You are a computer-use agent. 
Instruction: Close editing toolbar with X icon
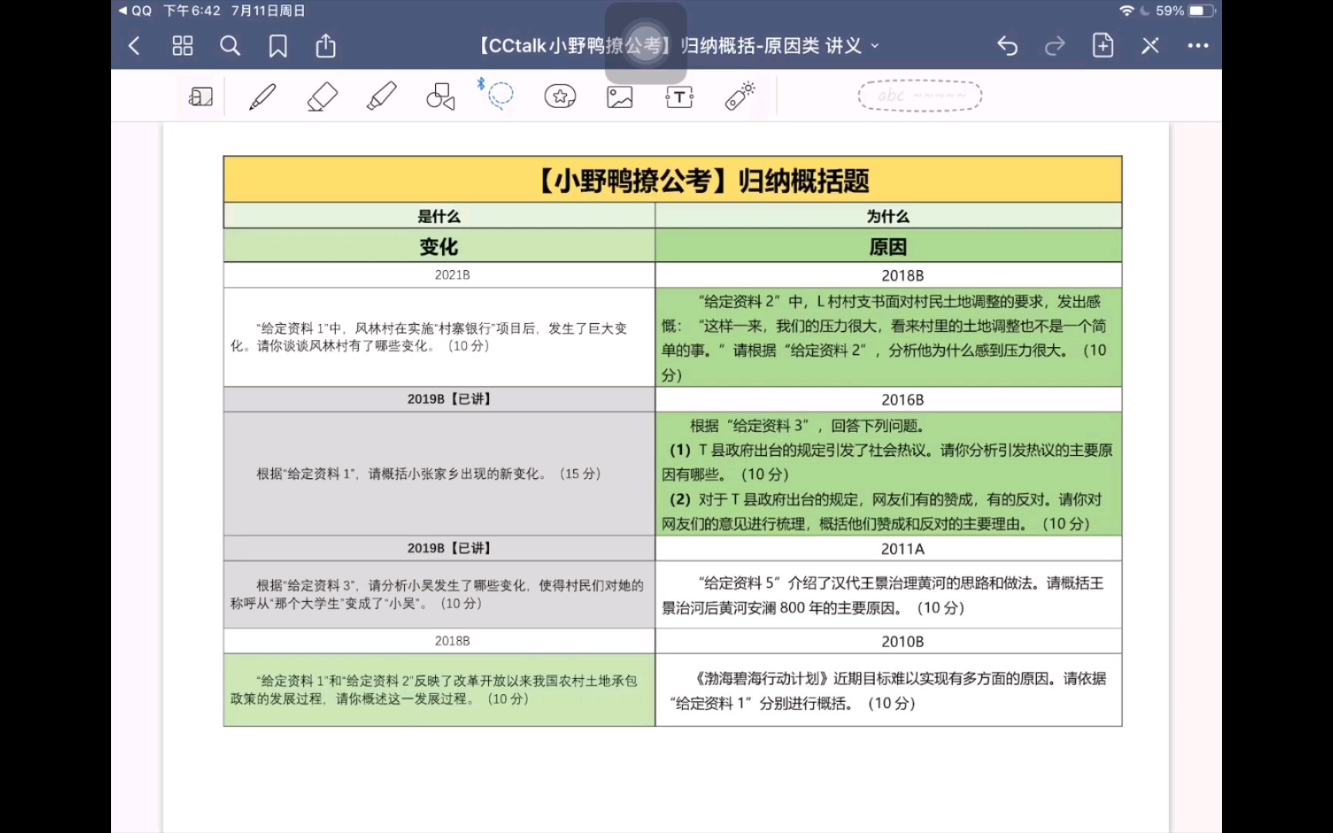click(1150, 46)
